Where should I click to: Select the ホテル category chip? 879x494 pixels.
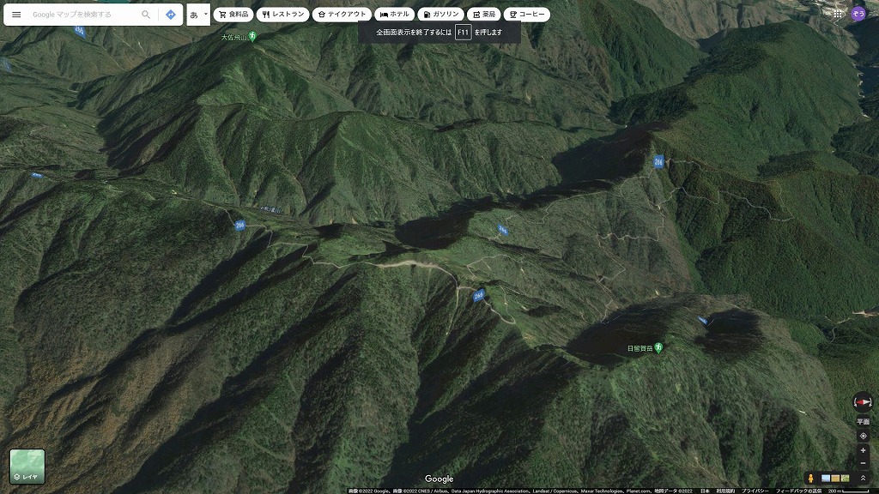(395, 15)
